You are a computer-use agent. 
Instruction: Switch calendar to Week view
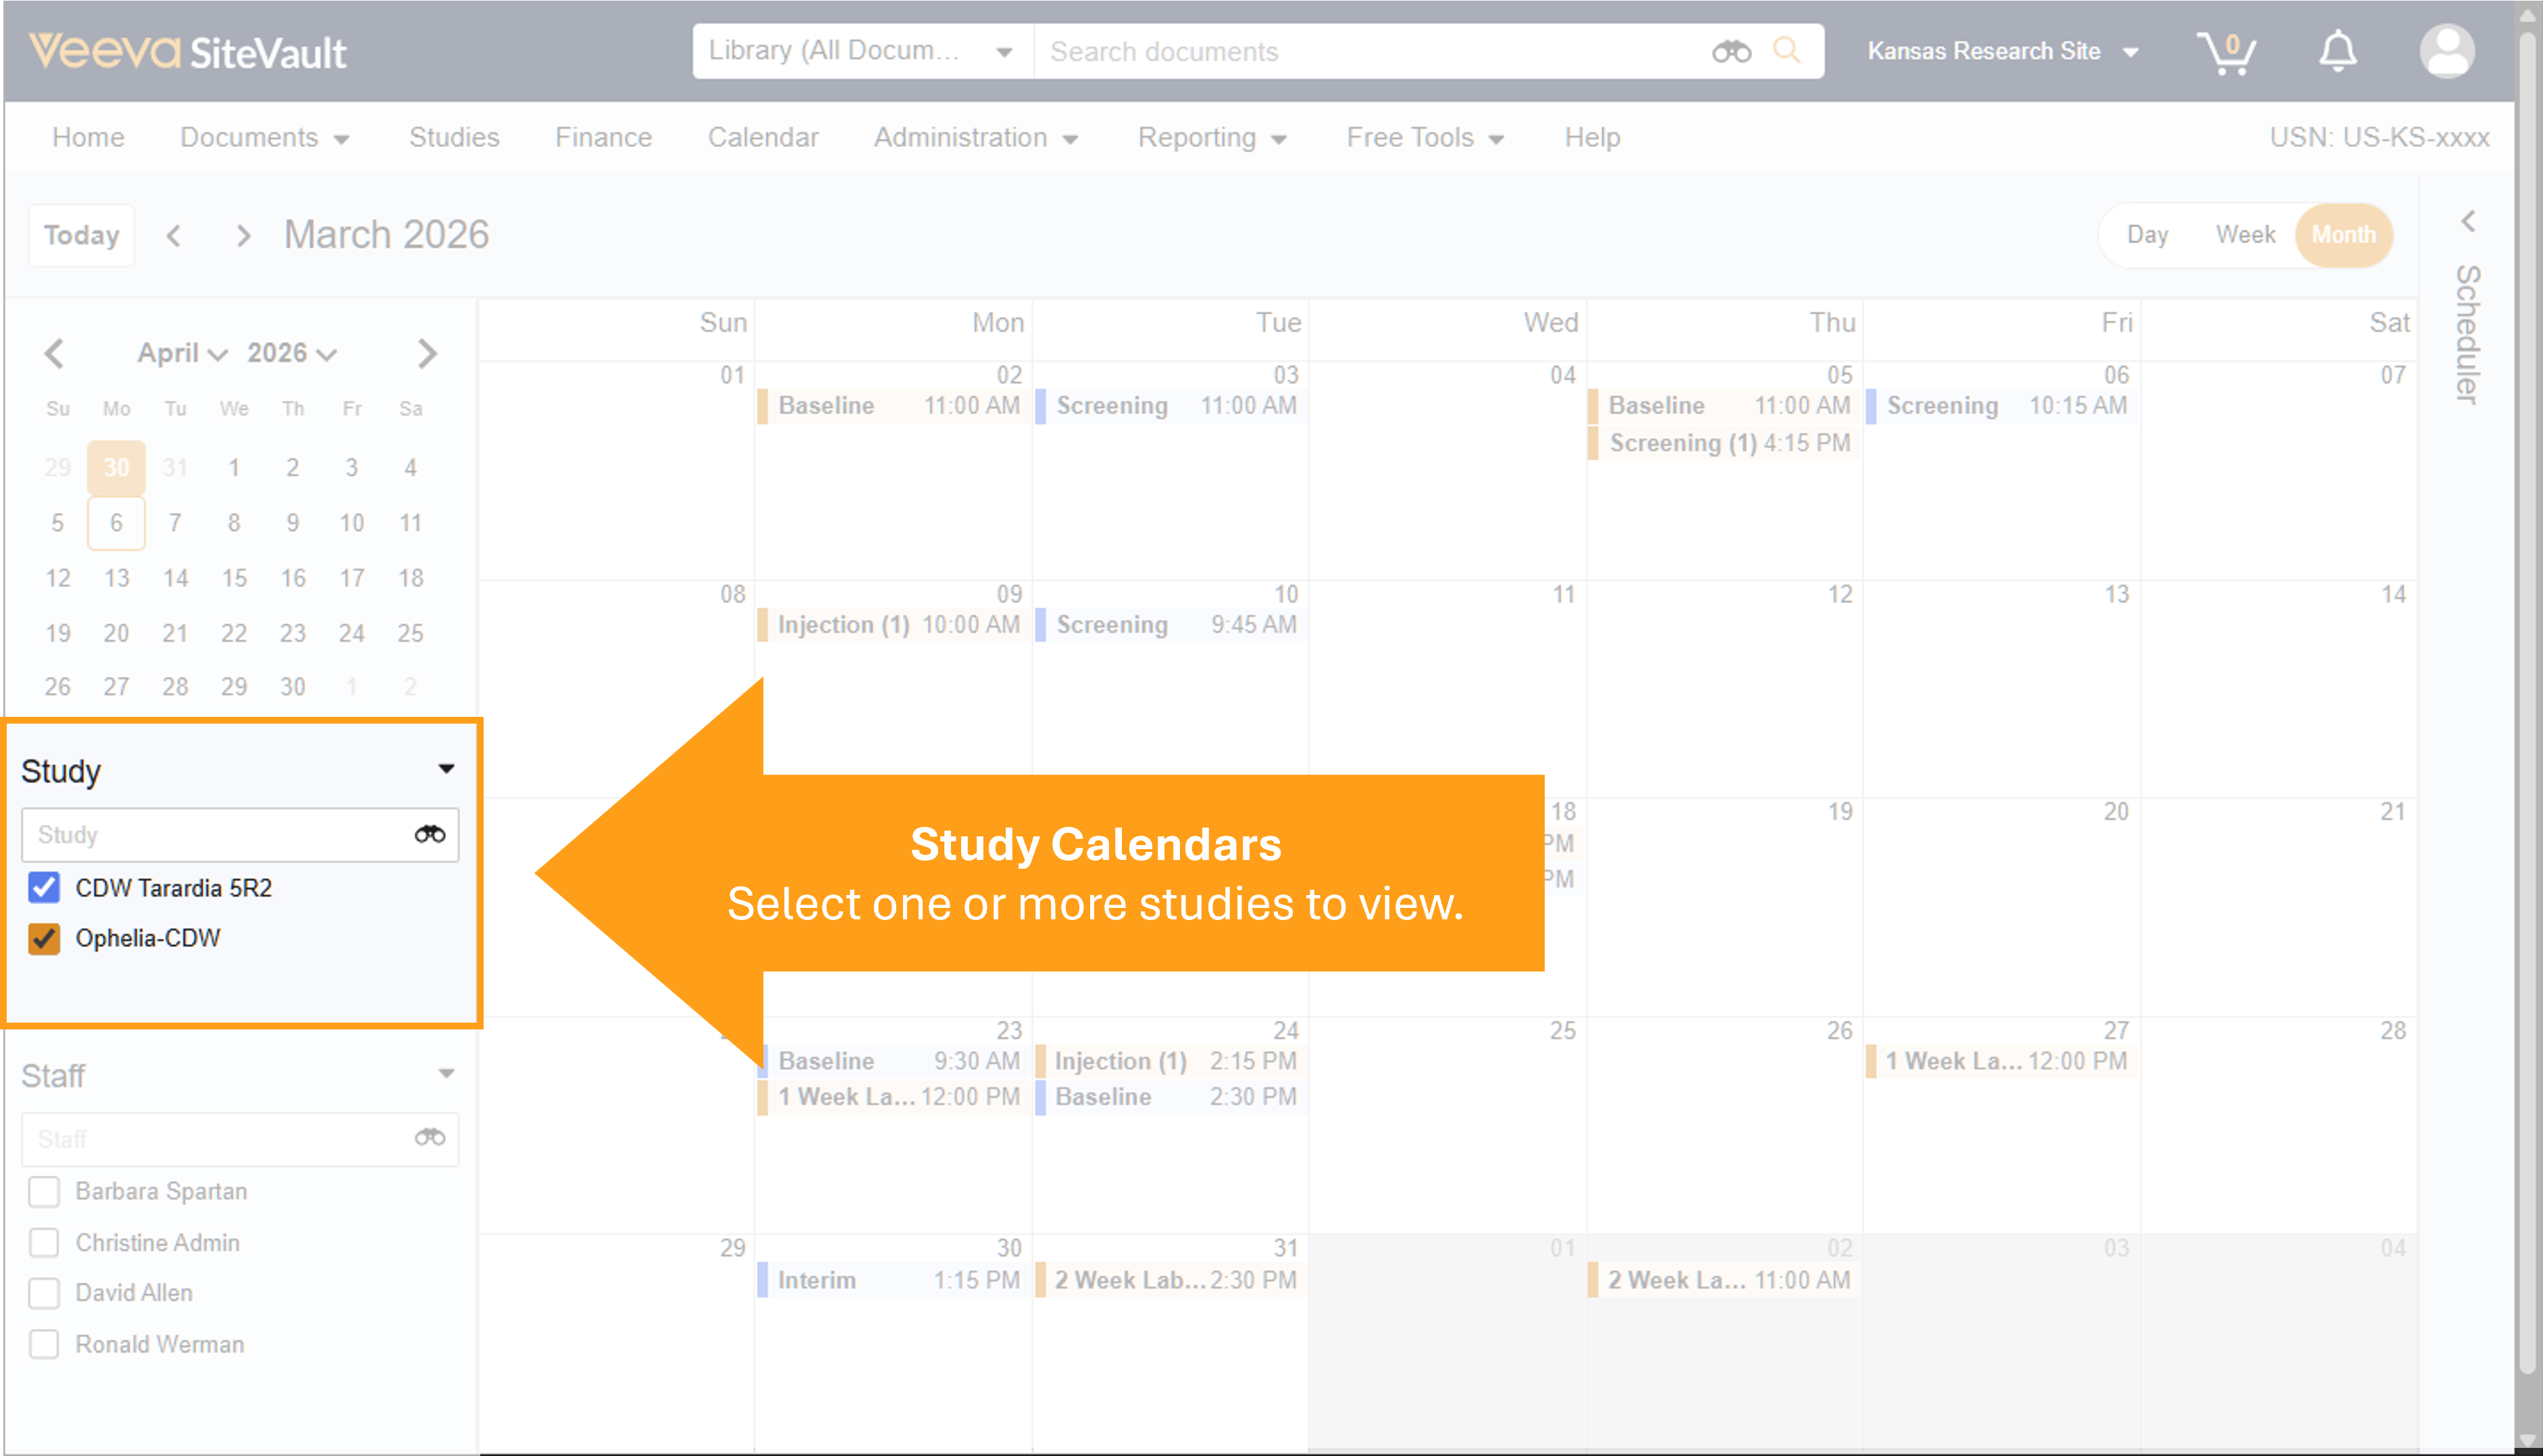pyautogui.click(x=2245, y=235)
